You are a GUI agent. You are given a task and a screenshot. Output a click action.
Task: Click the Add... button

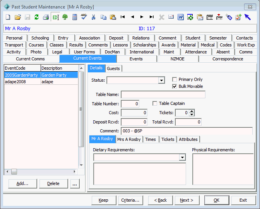point(22,183)
